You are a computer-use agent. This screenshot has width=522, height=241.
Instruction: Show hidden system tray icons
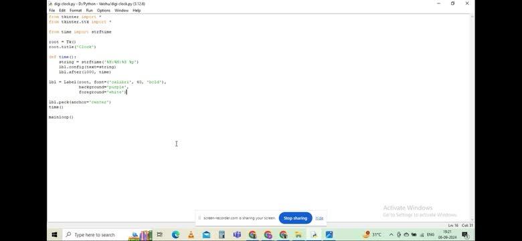[391, 235]
